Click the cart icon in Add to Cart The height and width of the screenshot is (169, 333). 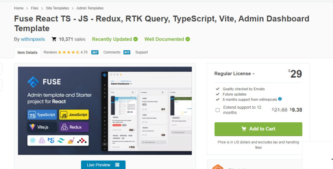(x=244, y=129)
